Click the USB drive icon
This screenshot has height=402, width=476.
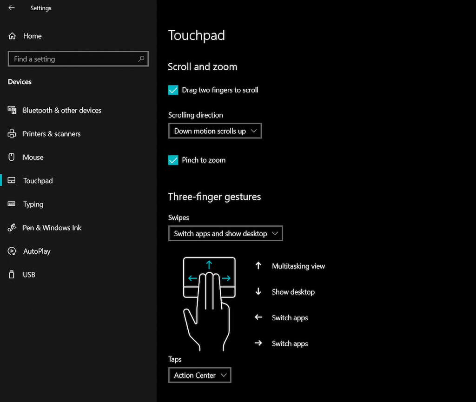click(12, 274)
